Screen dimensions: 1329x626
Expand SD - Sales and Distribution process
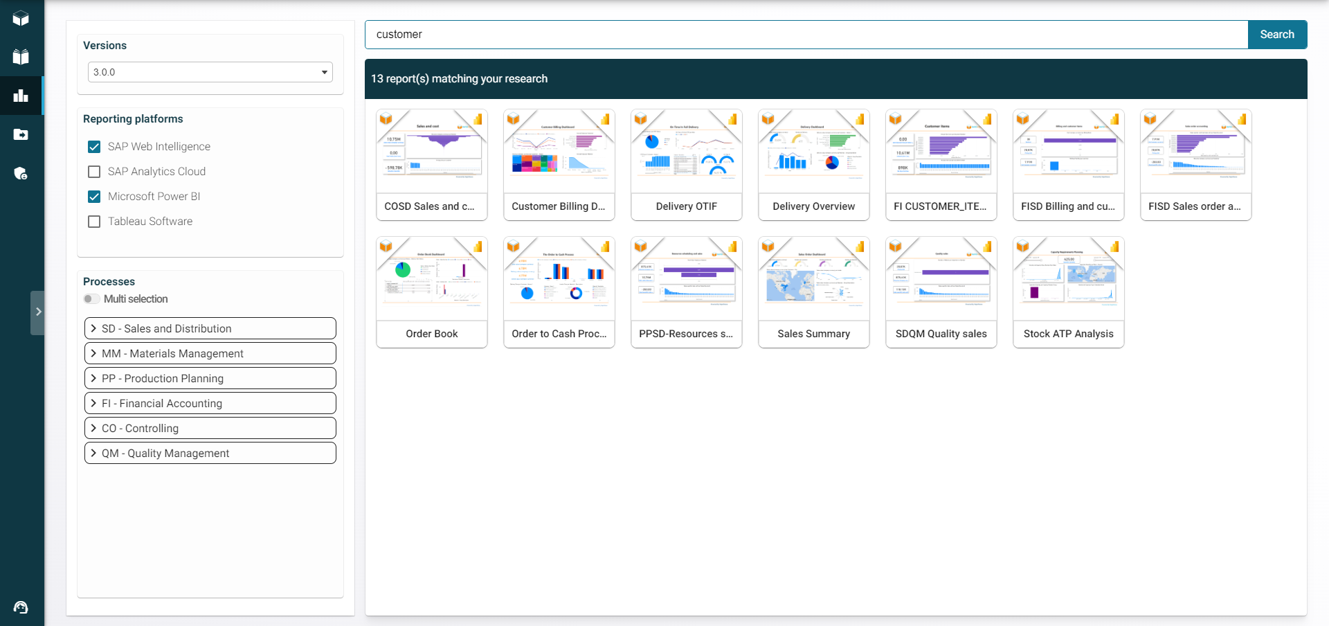pos(210,328)
